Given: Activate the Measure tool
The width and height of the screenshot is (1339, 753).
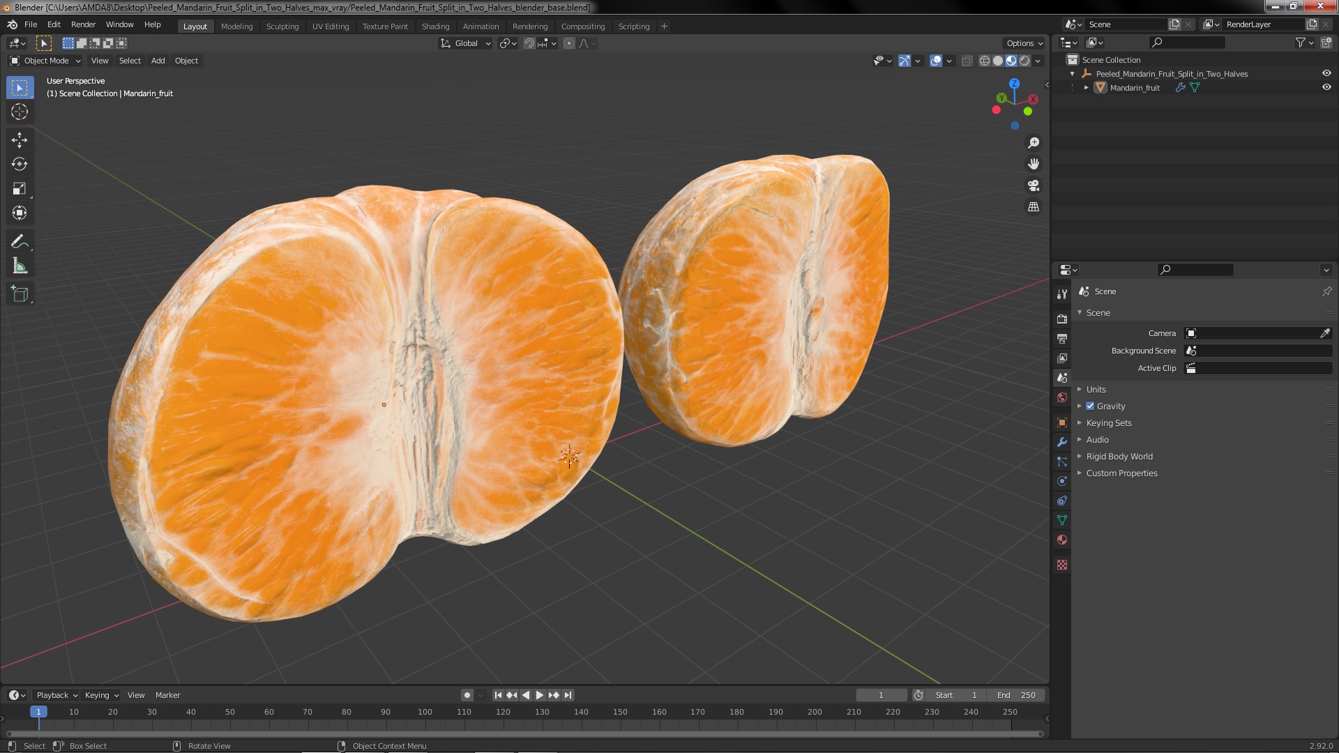Looking at the screenshot, I should [20, 266].
